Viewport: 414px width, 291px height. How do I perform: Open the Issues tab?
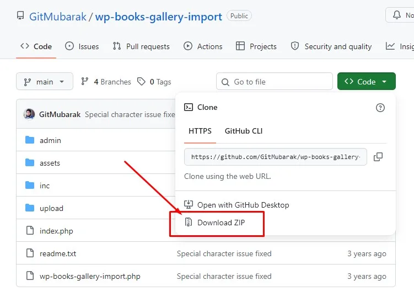pos(82,46)
